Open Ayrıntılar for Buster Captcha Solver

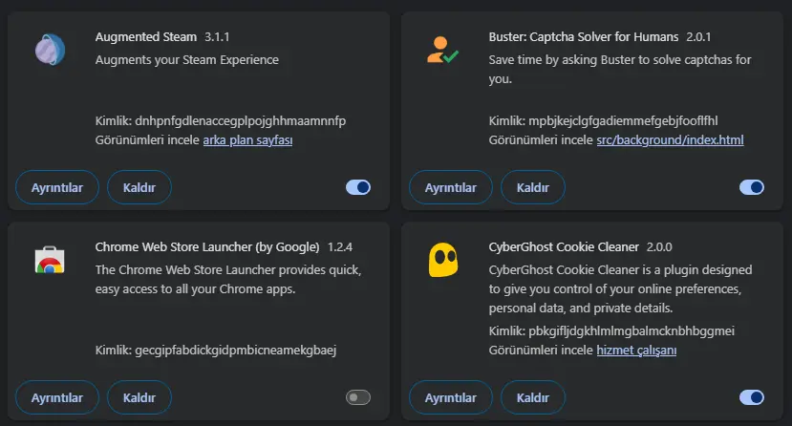pos(451,187)
